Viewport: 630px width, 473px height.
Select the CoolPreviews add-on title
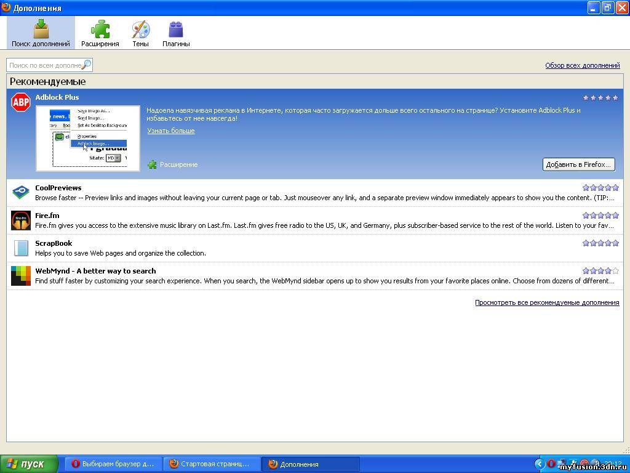[58, 188]
